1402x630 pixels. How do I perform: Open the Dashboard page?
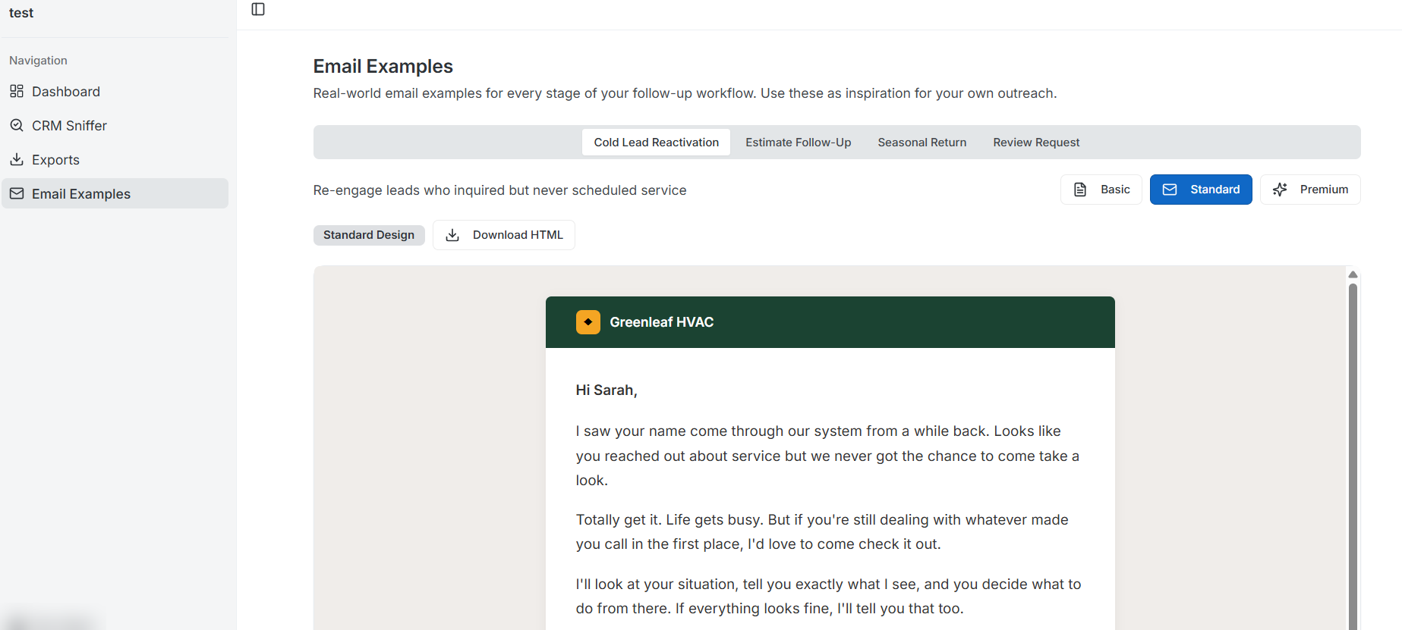[x=115, y=91]
